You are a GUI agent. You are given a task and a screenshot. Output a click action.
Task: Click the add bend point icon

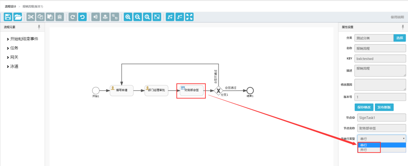click(x=170, y=17)
